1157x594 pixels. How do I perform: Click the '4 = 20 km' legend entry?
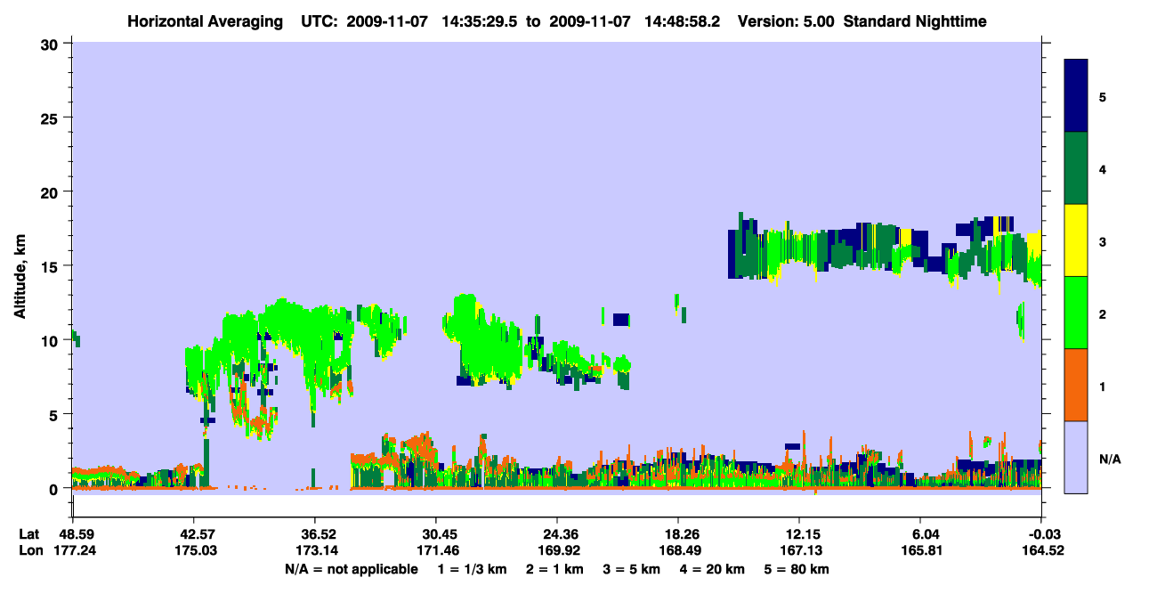[715, 568]
